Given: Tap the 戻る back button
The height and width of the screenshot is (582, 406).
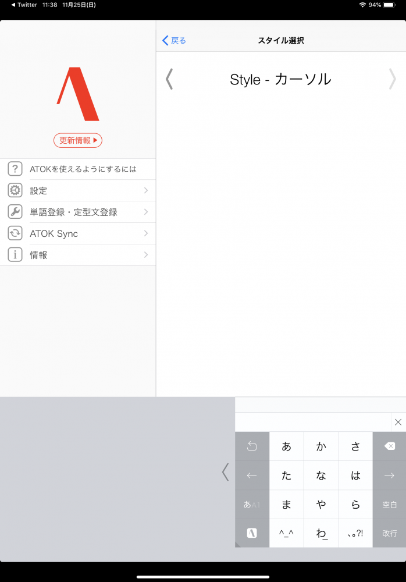Looking at the screenshot, I should coord(174,40).
